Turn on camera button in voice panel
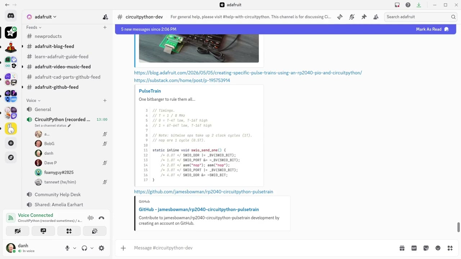 (17, 231)
